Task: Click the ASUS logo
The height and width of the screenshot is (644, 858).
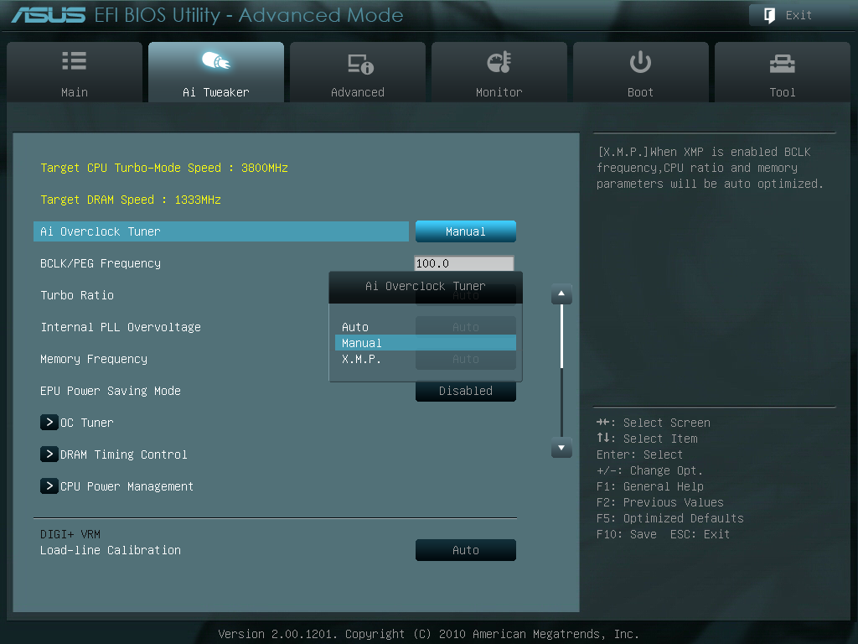Action: pyautogui.click(x=49, y=15)
